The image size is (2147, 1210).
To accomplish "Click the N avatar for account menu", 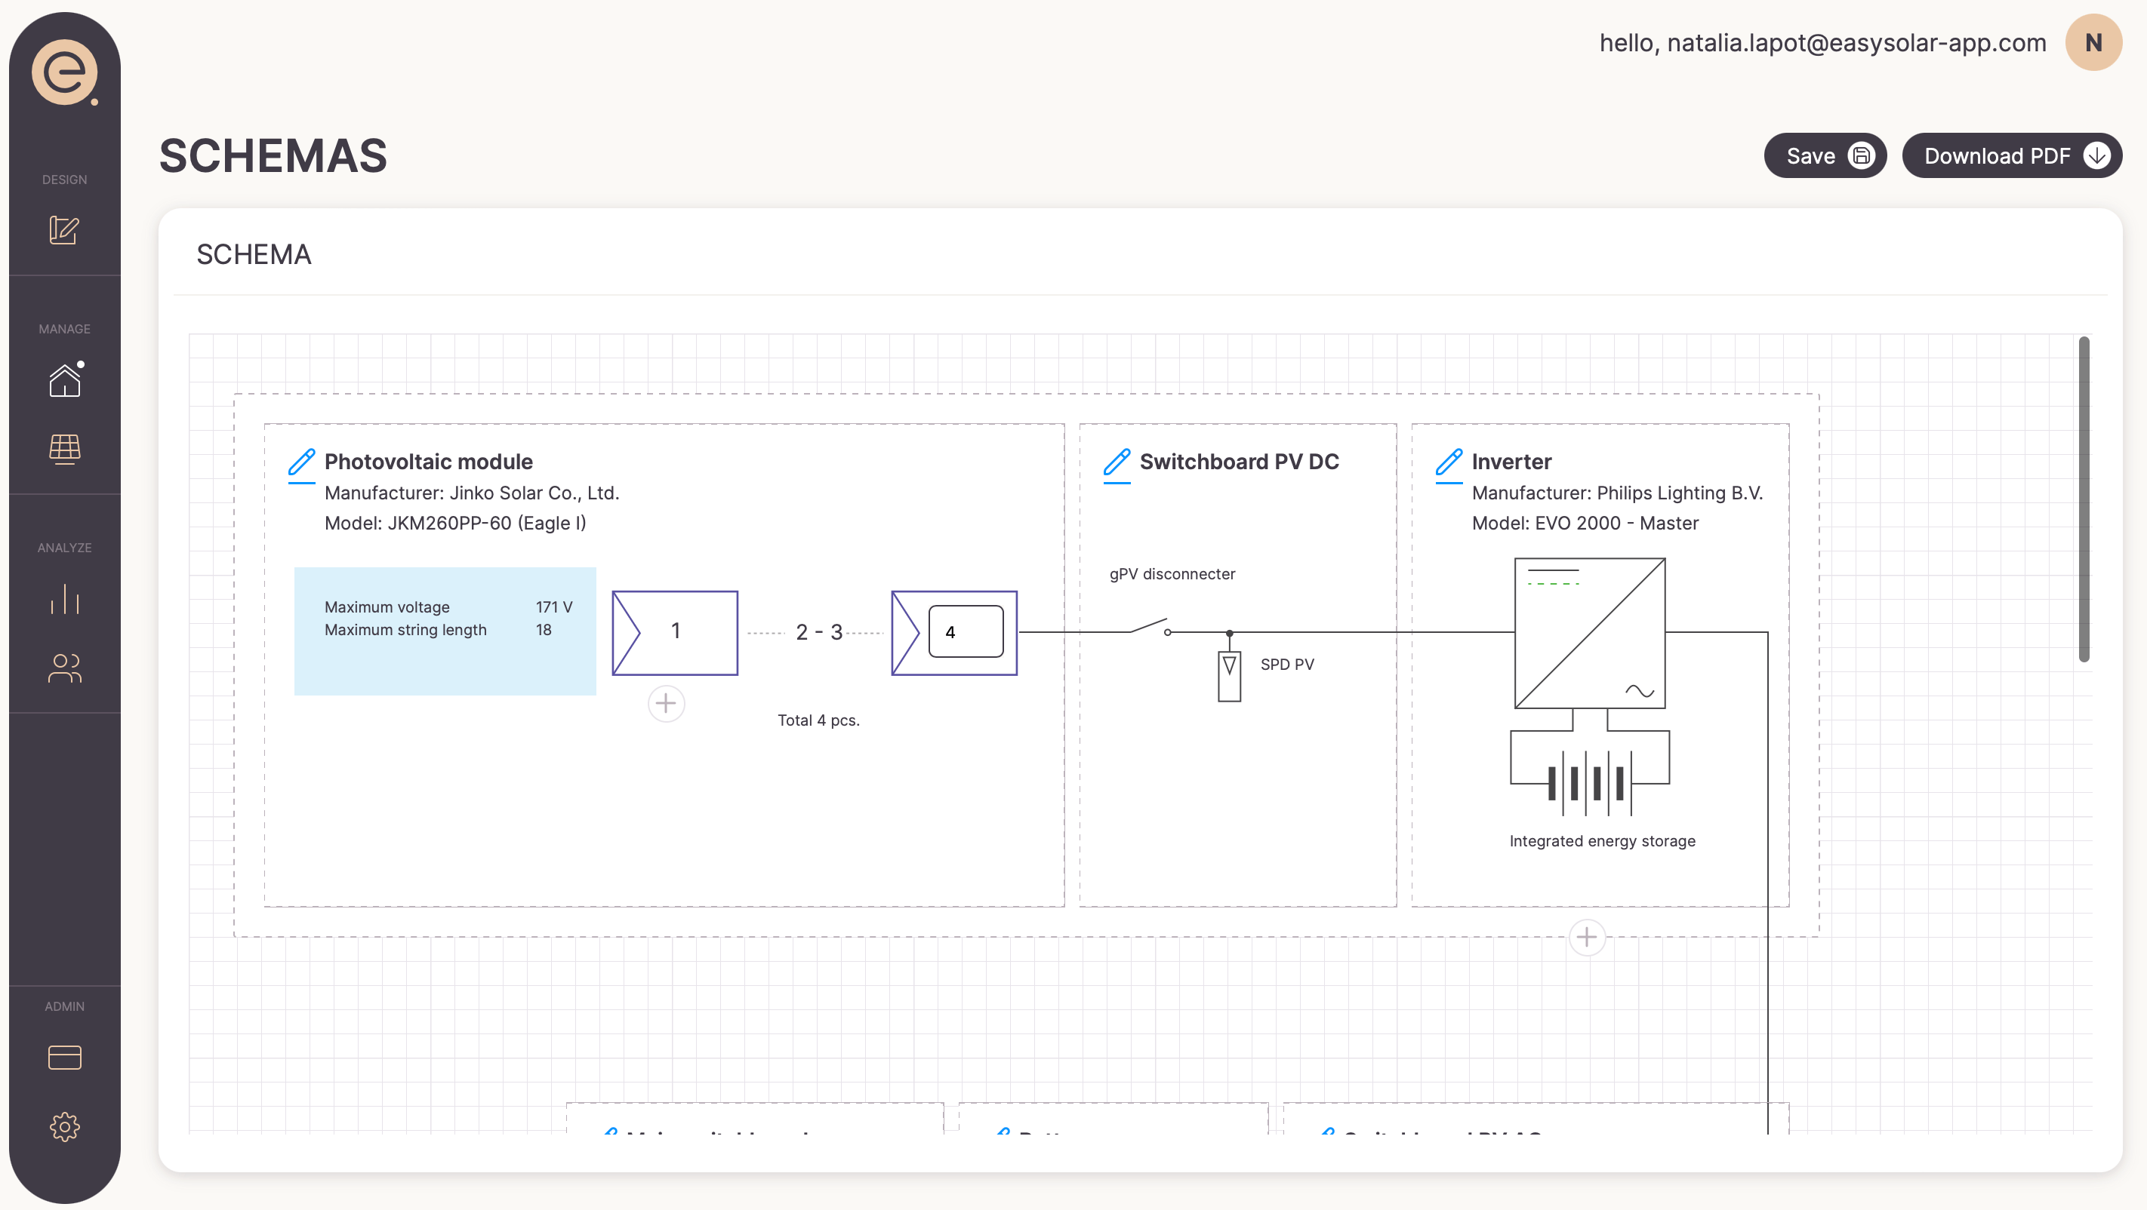I will click(x=2093, y=41).
